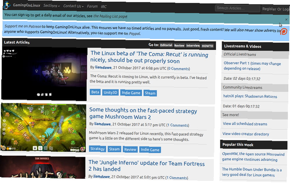Screen dimensions: 290x183
Task: Open the IRC navigation link
Action: [x=104, y=7]
